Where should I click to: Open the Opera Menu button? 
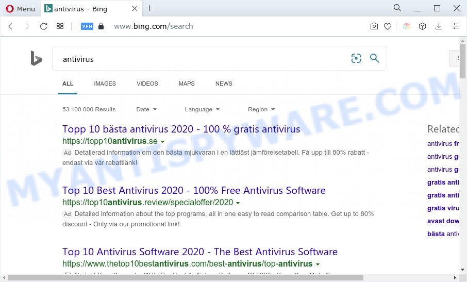20,9
